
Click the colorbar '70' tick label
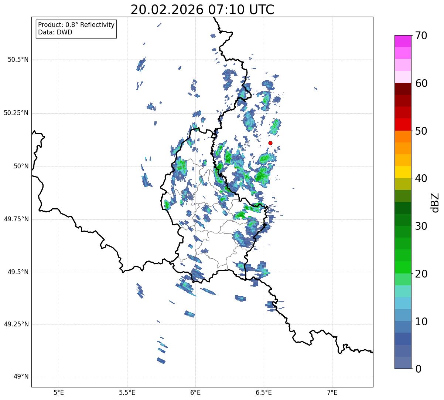[421, 36]
